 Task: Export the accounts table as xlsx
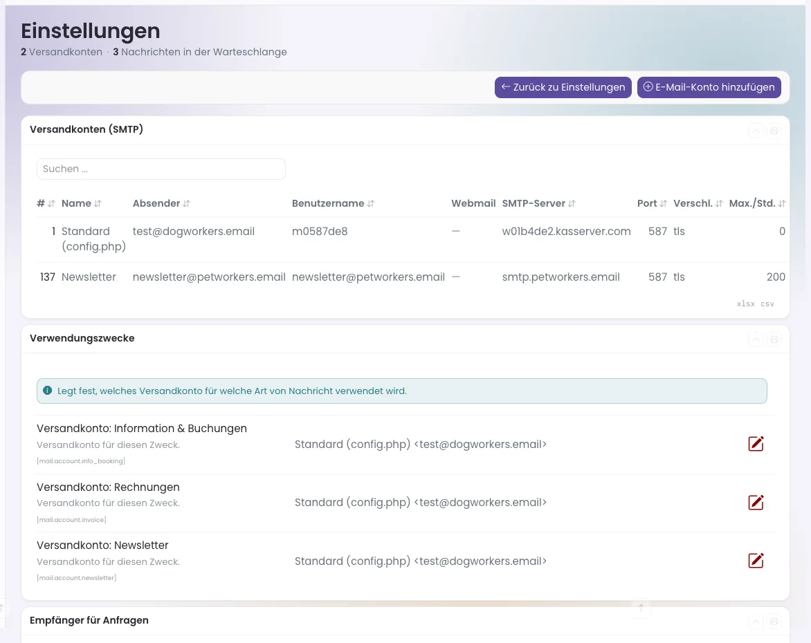pyautogui.click(x=745, y=304)
